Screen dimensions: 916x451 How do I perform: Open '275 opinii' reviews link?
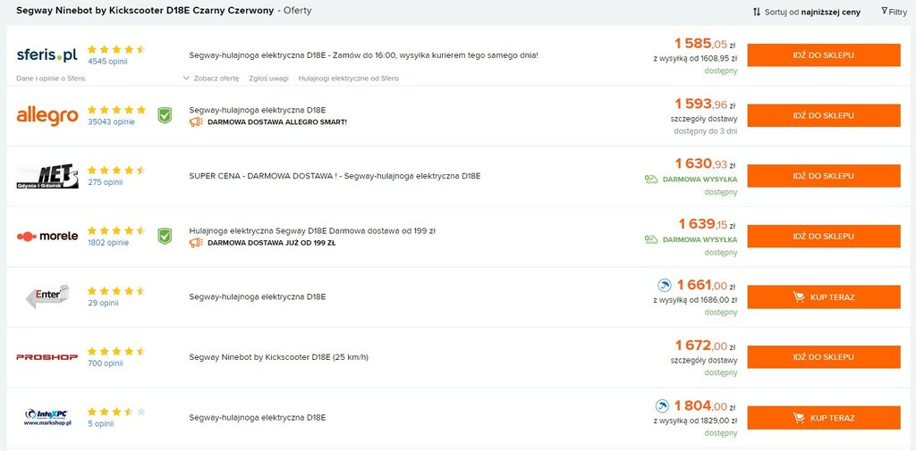(x=106, y=182)
